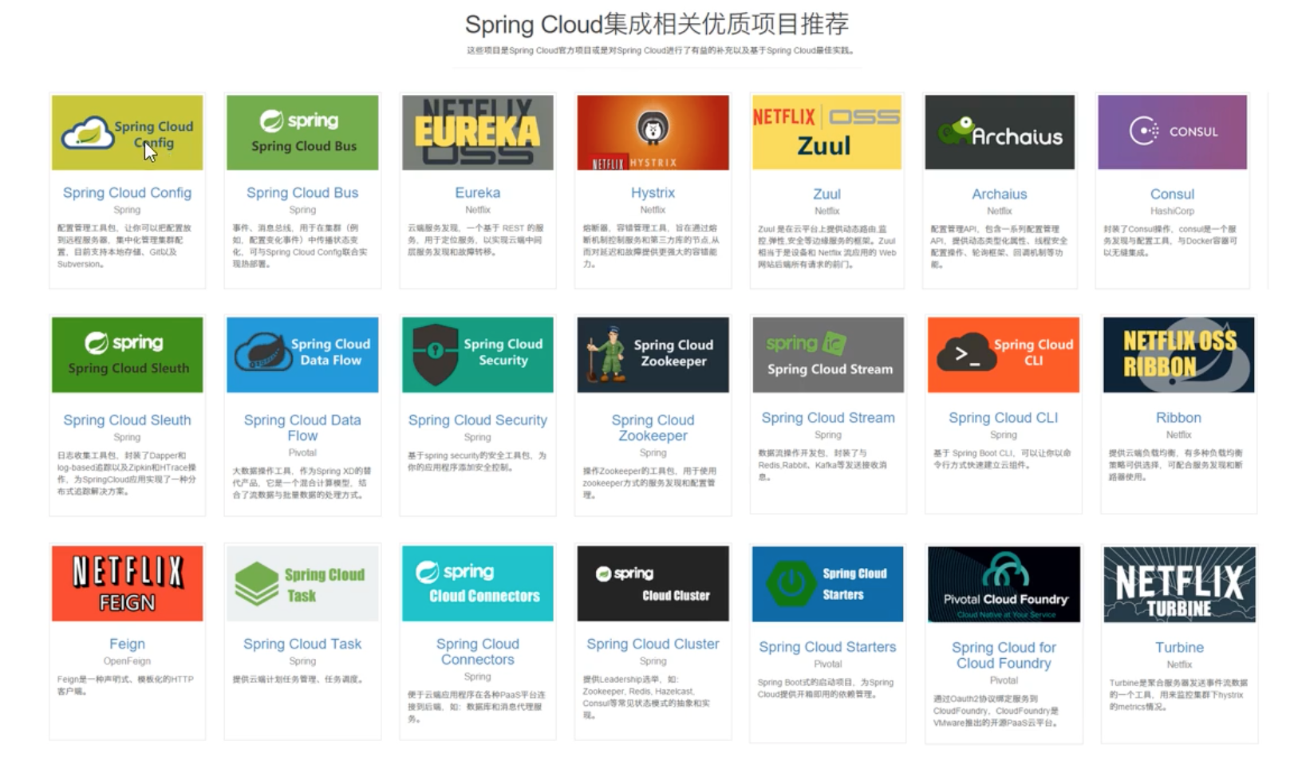This screenshot has height=761, width=1294.
Task: Follow the Spring Cloud Starters title link
Action: [x=827, y=647]
